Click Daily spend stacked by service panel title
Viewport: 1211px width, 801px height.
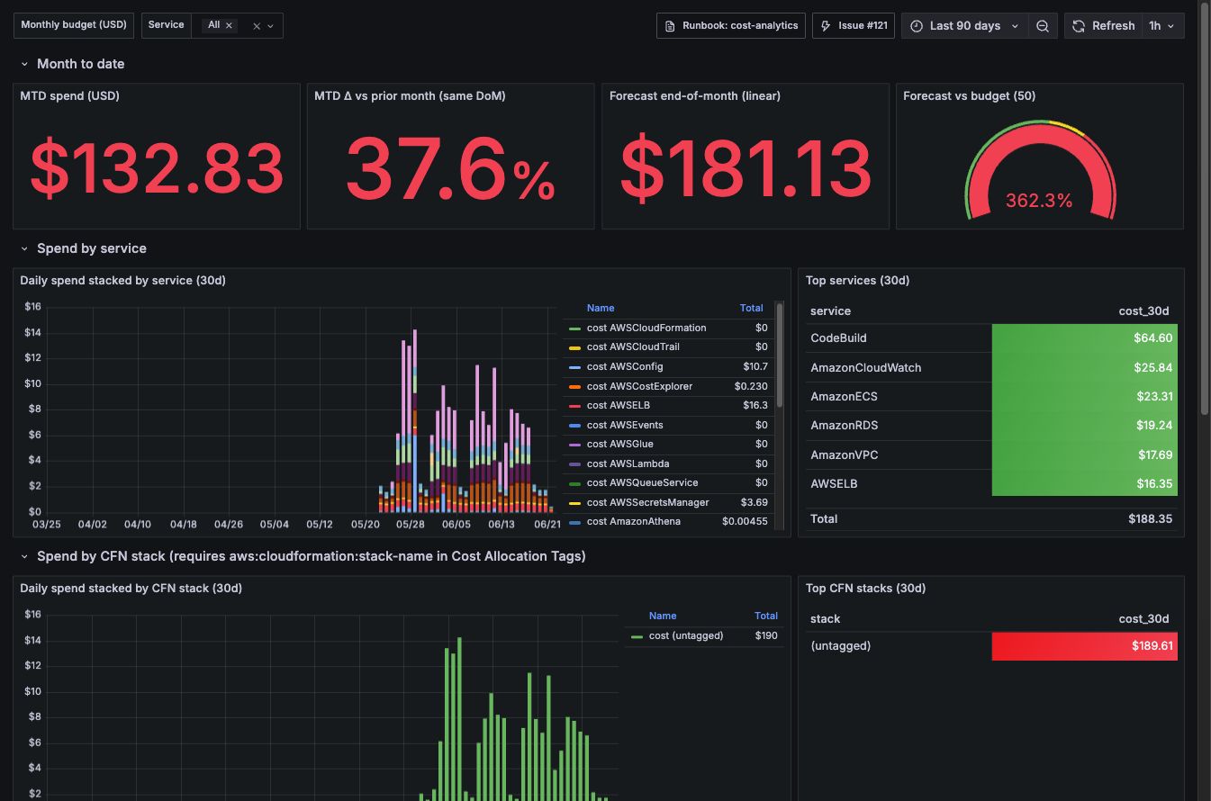pos(122,280)
